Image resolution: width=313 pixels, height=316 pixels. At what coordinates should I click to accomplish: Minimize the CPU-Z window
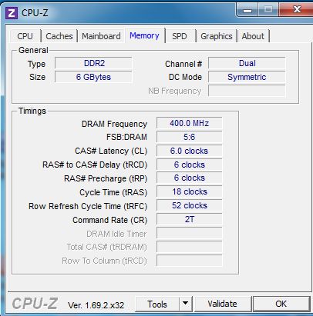pyautogui.click(x=247, y=10)
